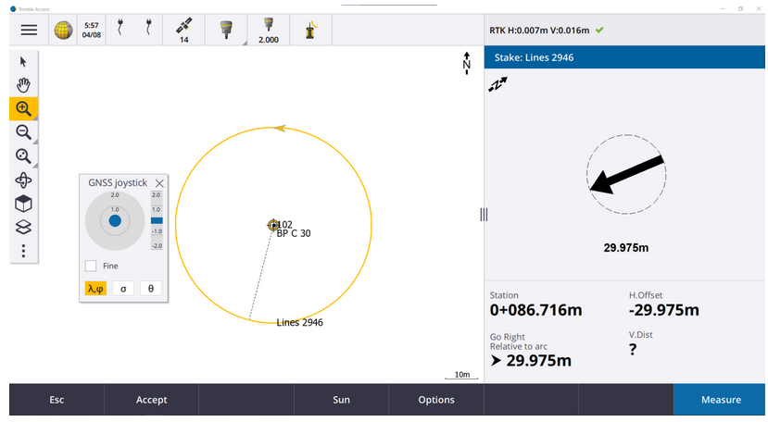Select the λ,φ joystick mode
This screenshot has height=422, width=768.
tap(95, 289)
